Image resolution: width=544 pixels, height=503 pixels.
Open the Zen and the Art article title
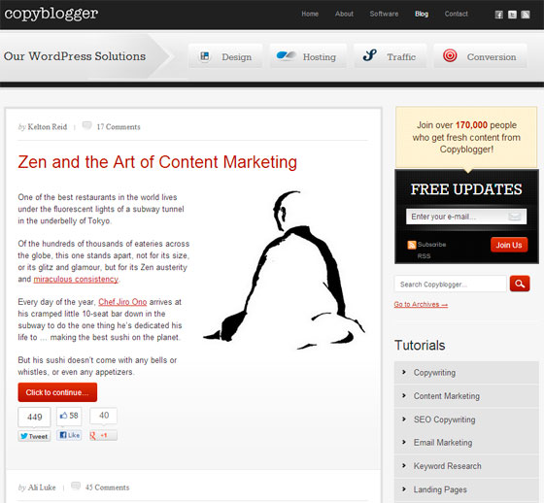click(x=157, y=162)
